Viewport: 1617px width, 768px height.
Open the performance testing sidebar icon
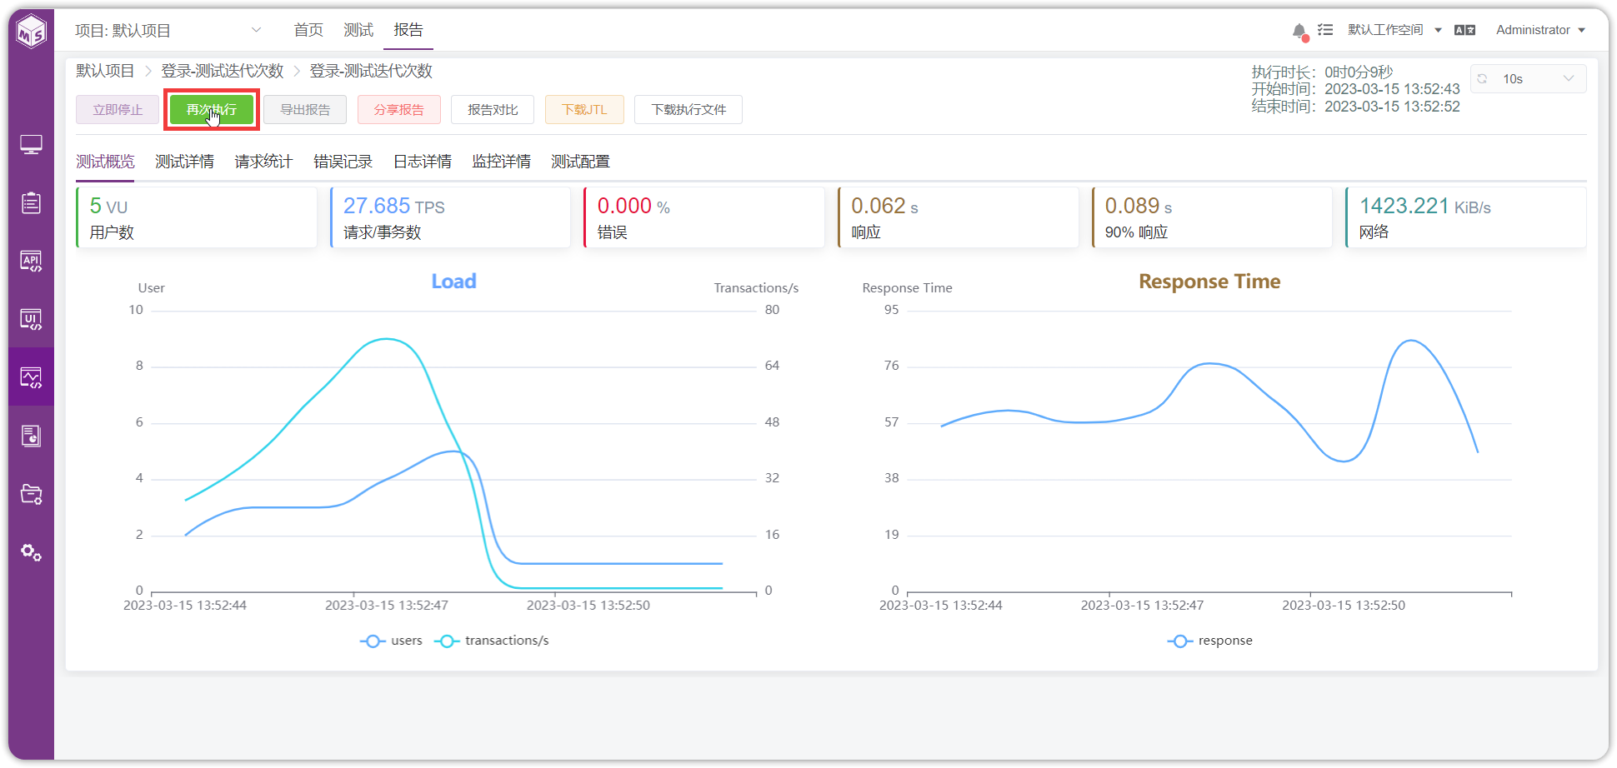(32, 378)
